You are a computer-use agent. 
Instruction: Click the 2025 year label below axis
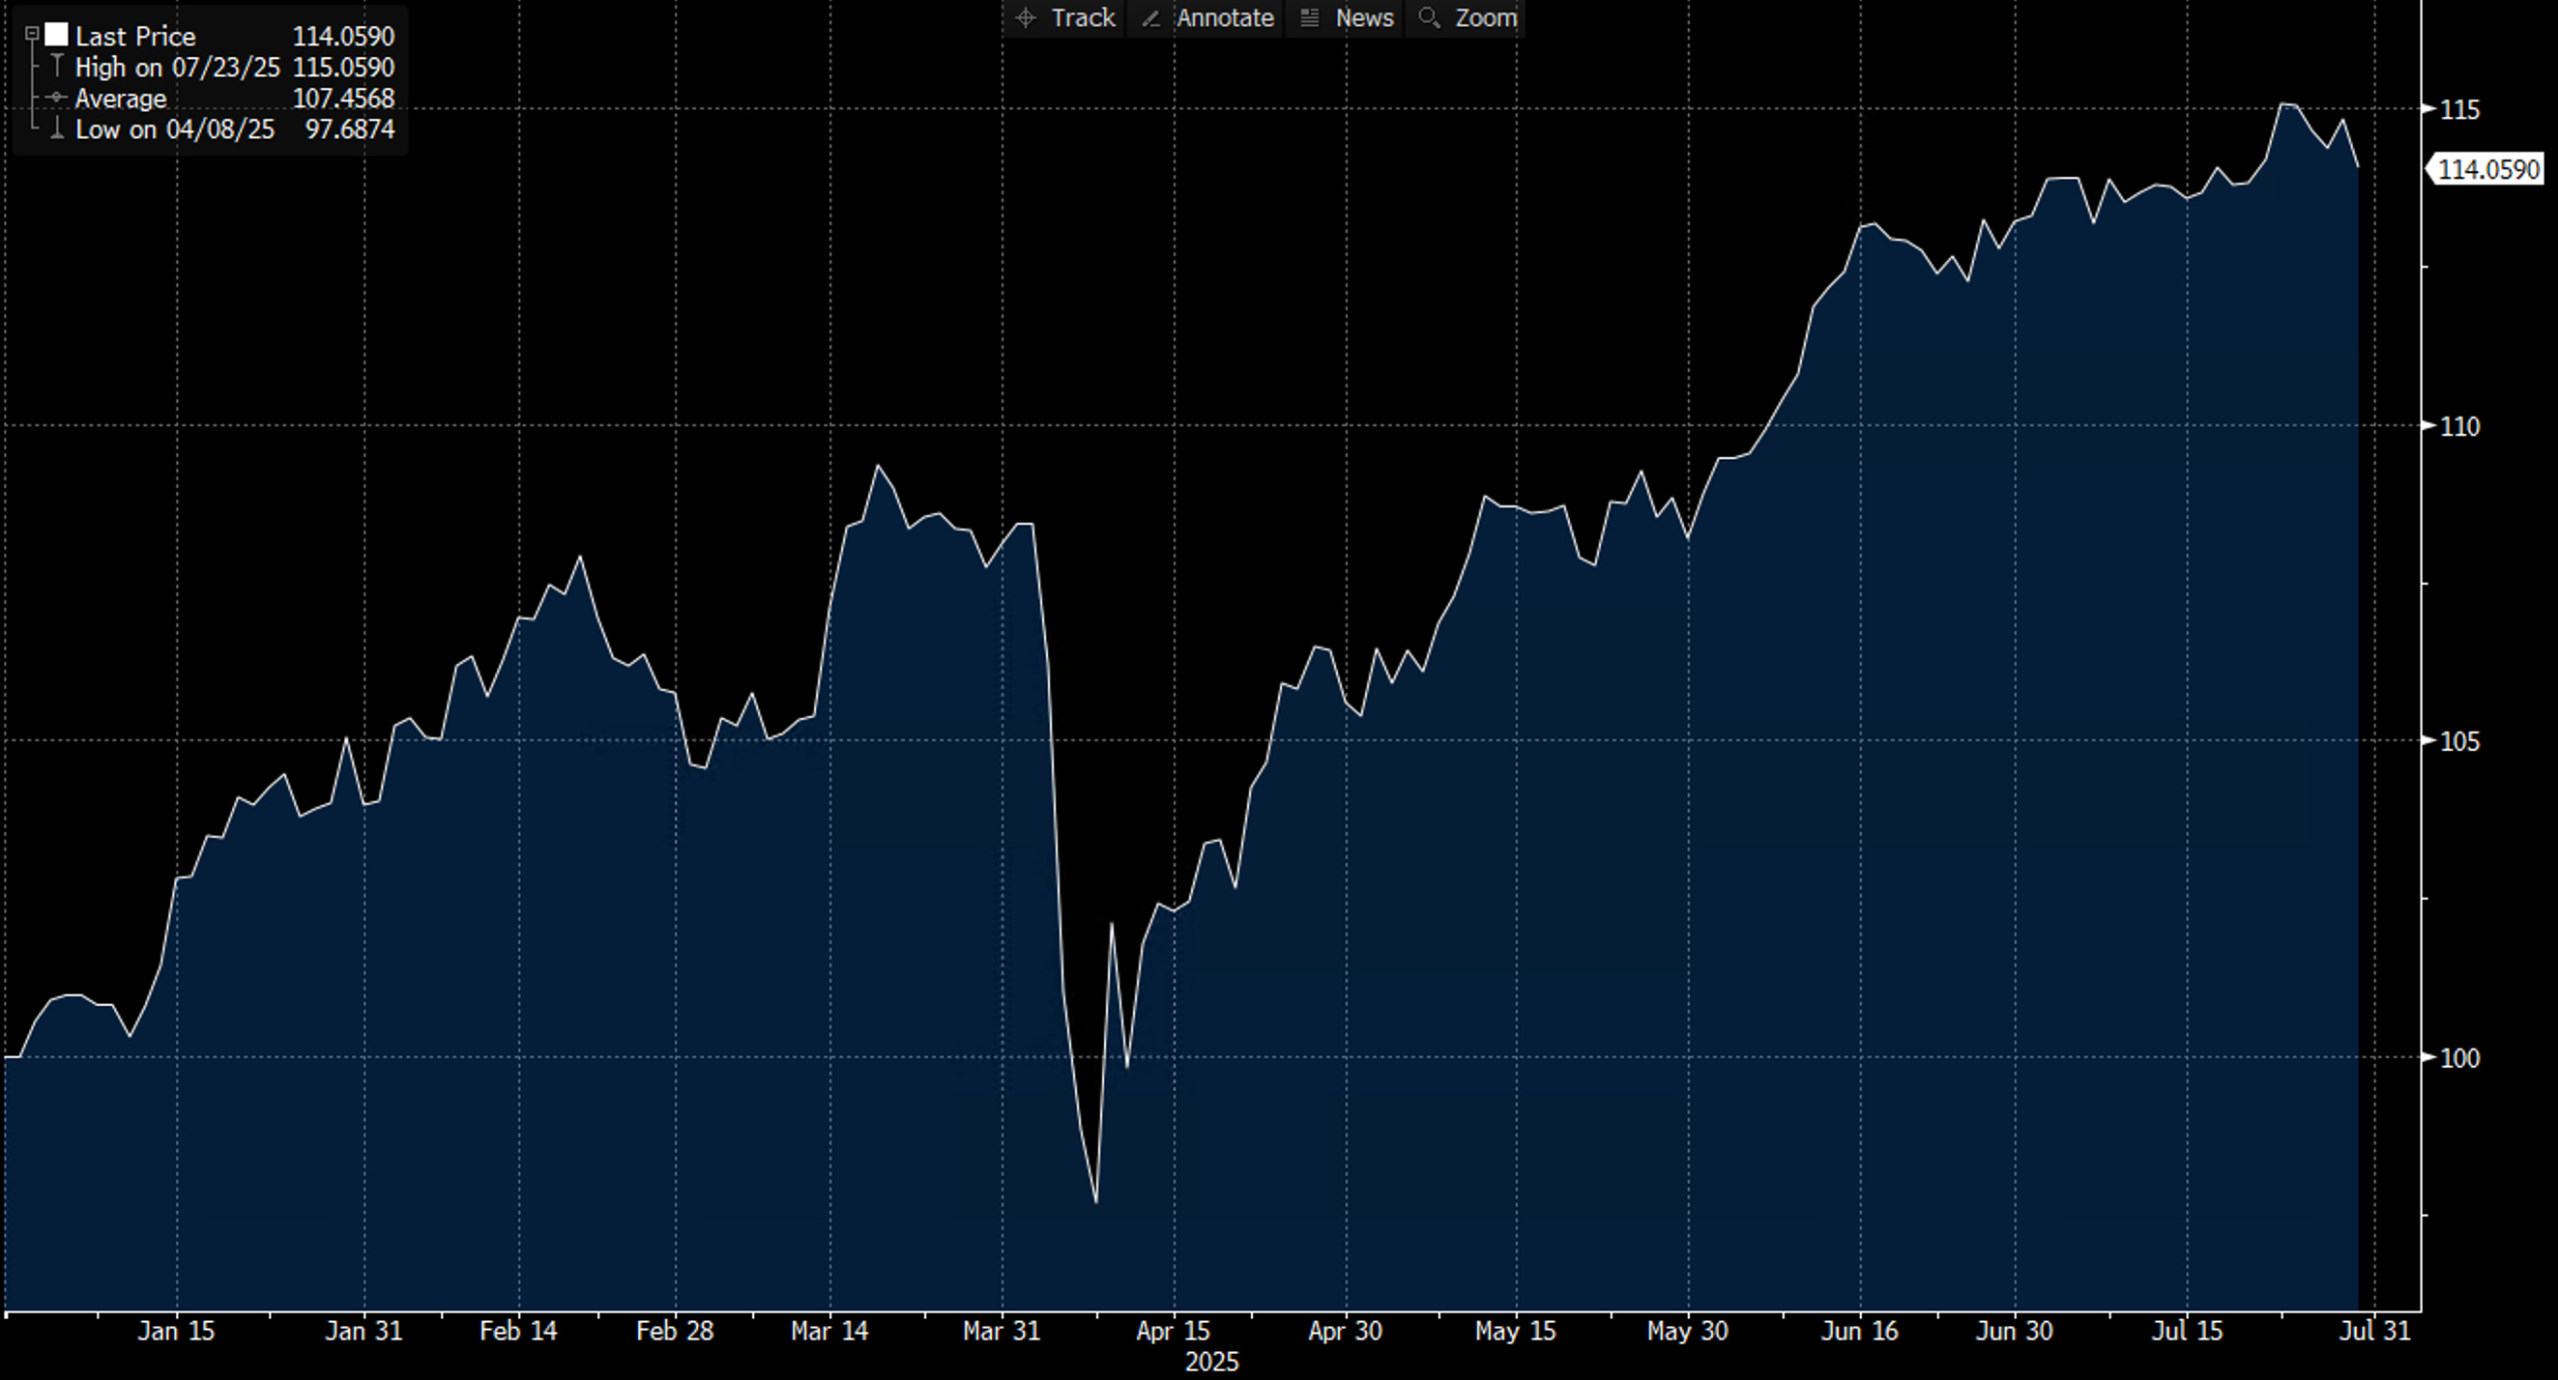tap(1211, 1363)
